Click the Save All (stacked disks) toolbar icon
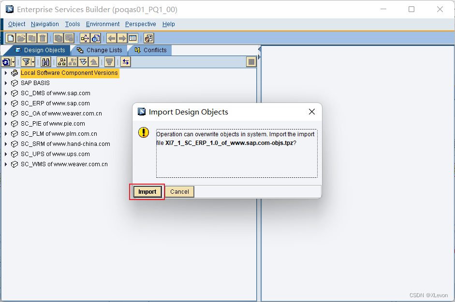455x302 pixels. click(59, 38)
